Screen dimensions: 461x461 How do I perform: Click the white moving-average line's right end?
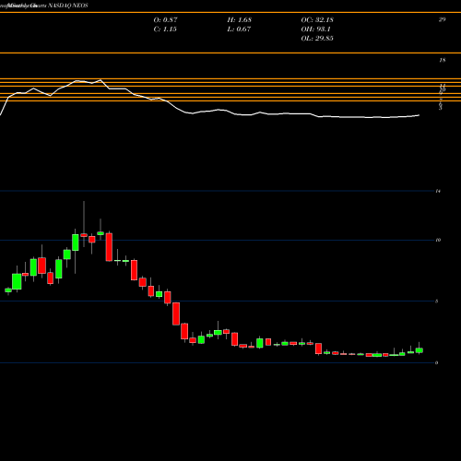click(x=419, y=115)
